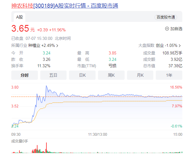193x157 pixels.
Task: Show the 日K candlestick chart
Action: point(82,75)
